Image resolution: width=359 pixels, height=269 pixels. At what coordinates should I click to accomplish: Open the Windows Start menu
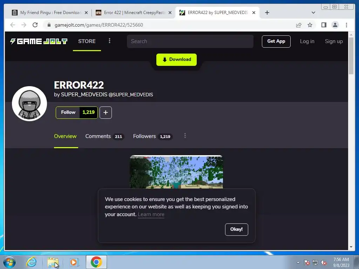(9, 262)
